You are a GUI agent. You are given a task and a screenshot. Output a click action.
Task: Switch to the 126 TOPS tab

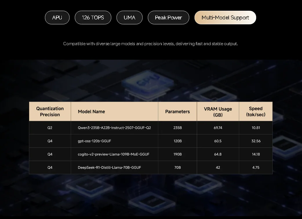93,17
